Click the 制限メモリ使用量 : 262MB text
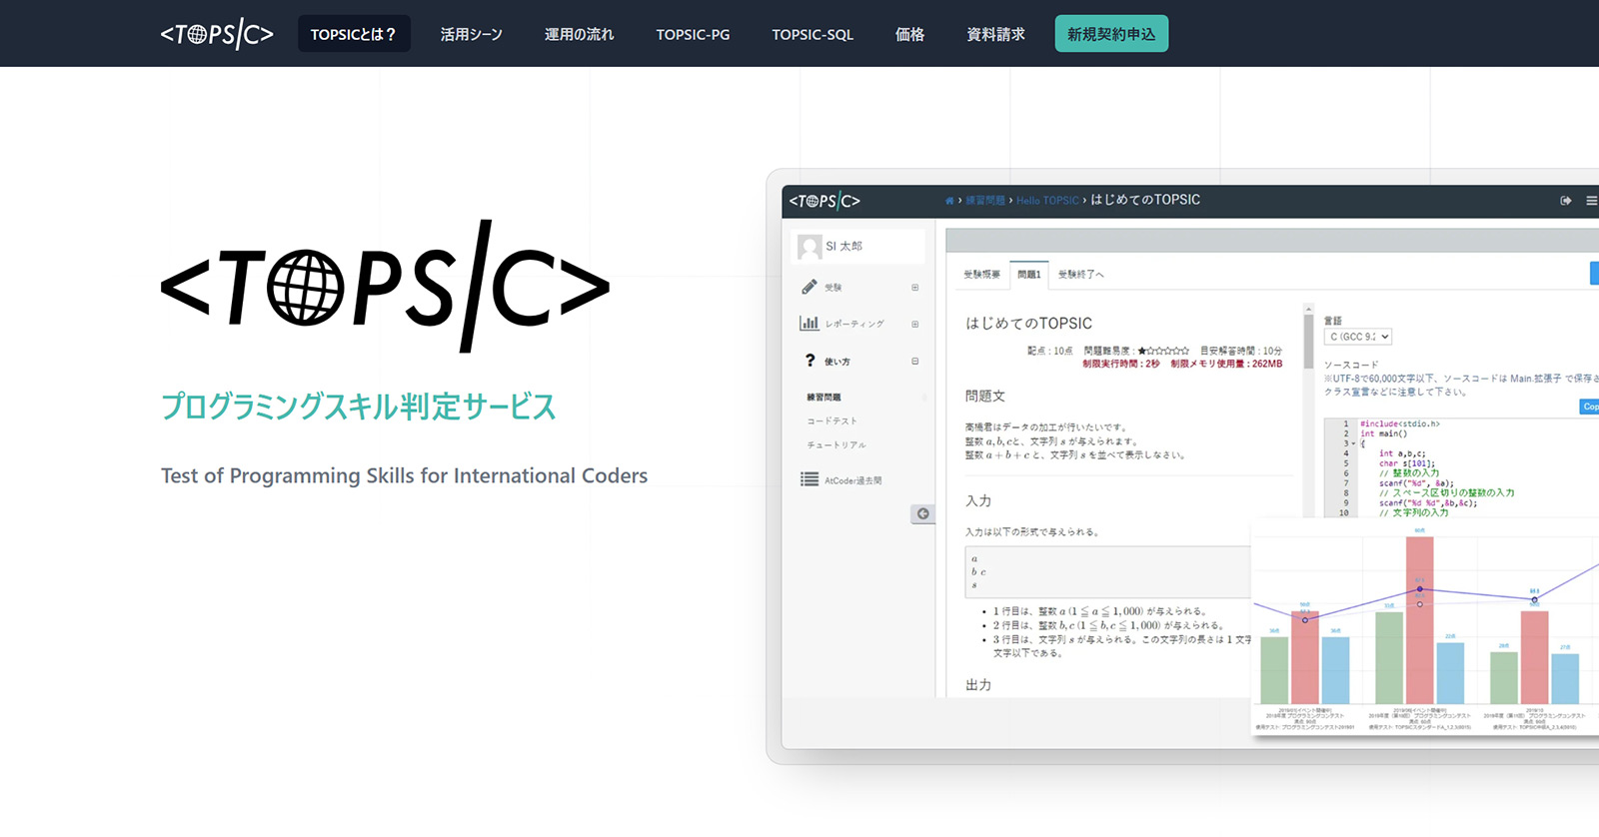 [x=1226, y=364]
